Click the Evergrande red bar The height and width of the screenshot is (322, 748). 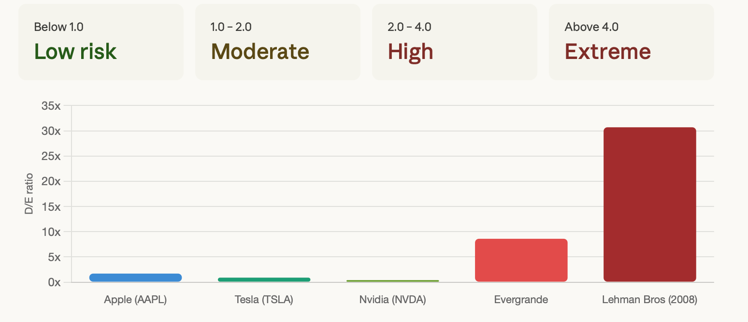(521, 260)
